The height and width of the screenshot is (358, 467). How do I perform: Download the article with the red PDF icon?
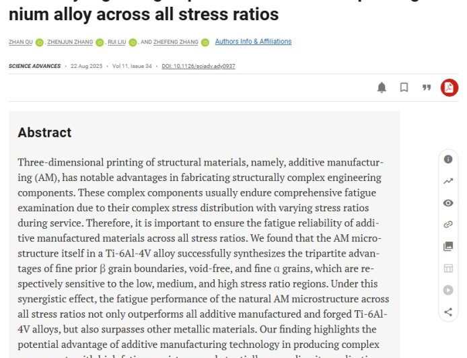click(x=449, y=87)
